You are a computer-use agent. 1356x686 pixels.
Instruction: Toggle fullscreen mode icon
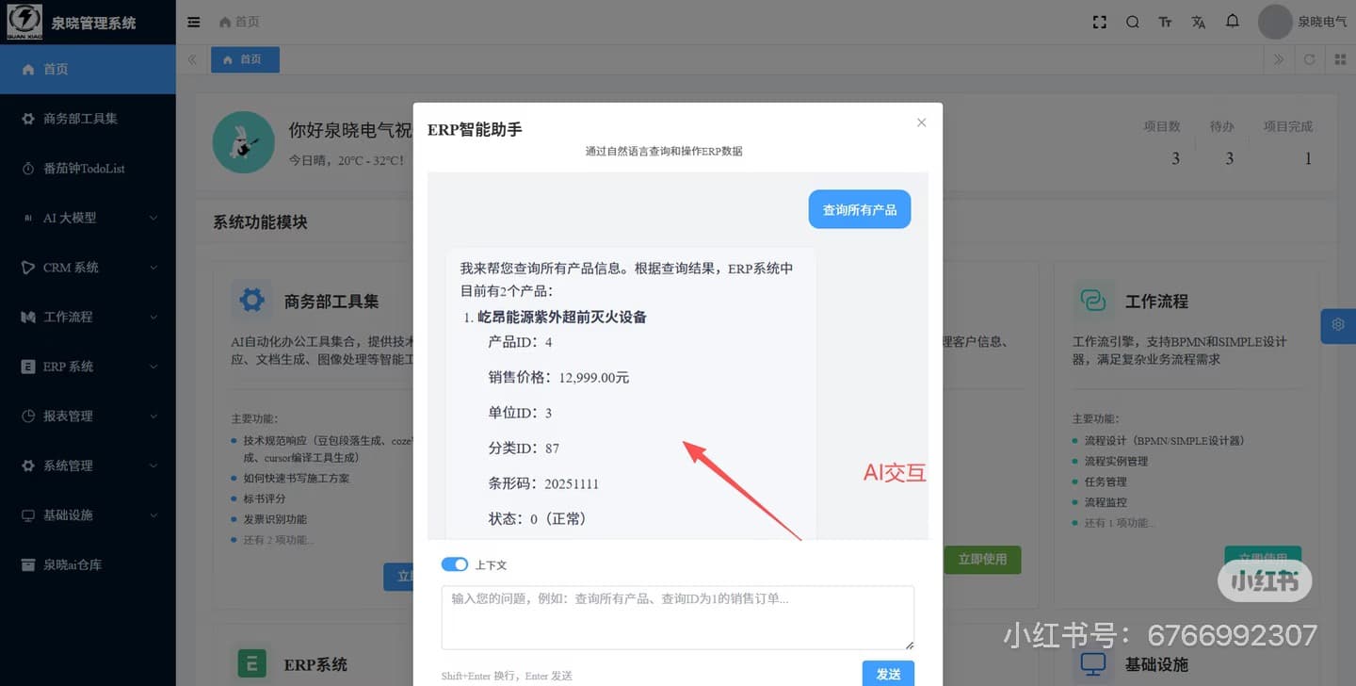point(1099,22)
